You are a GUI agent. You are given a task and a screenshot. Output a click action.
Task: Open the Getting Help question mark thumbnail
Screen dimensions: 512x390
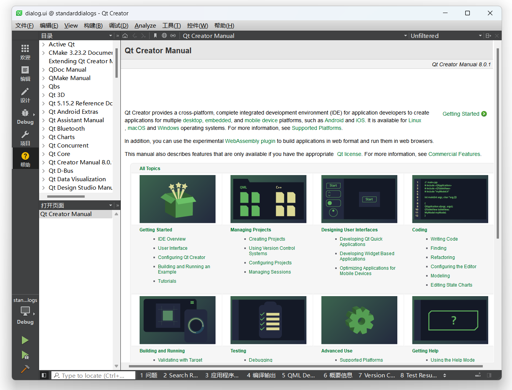[x=450, y=320]
